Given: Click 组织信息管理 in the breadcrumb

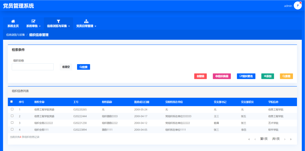Looking at the screenshot, I should pyautogui.click(x=39, y=35).
